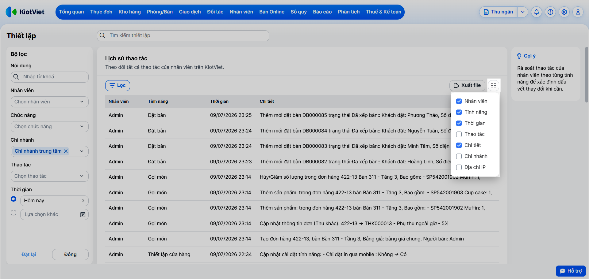
Task: Expand the Chi nhánh dropdown arrow
Action: [x=82, y=151]
